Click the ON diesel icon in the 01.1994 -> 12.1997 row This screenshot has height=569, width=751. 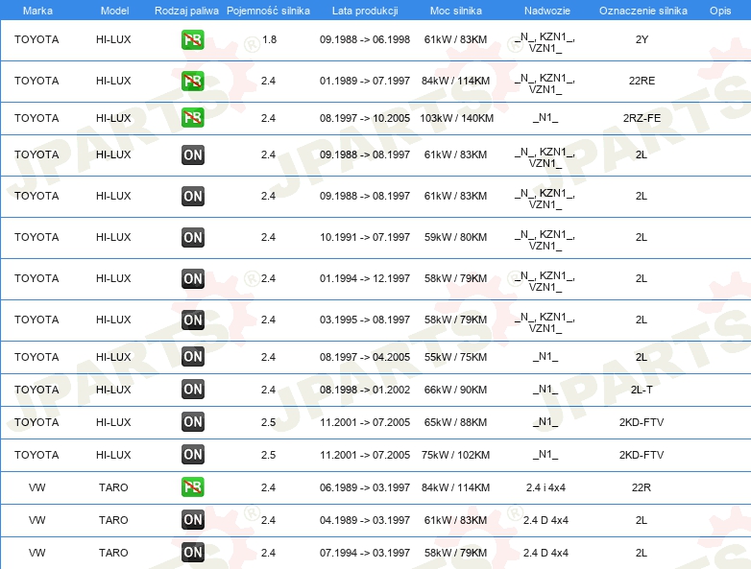(x=192, y=278)
